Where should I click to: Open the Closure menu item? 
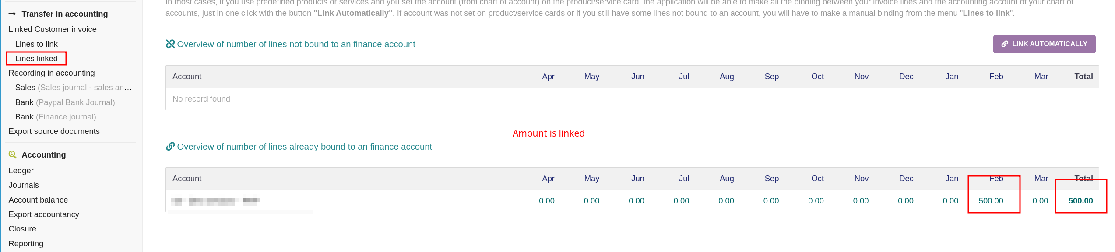pyautogui.click(x=22, y=229)
